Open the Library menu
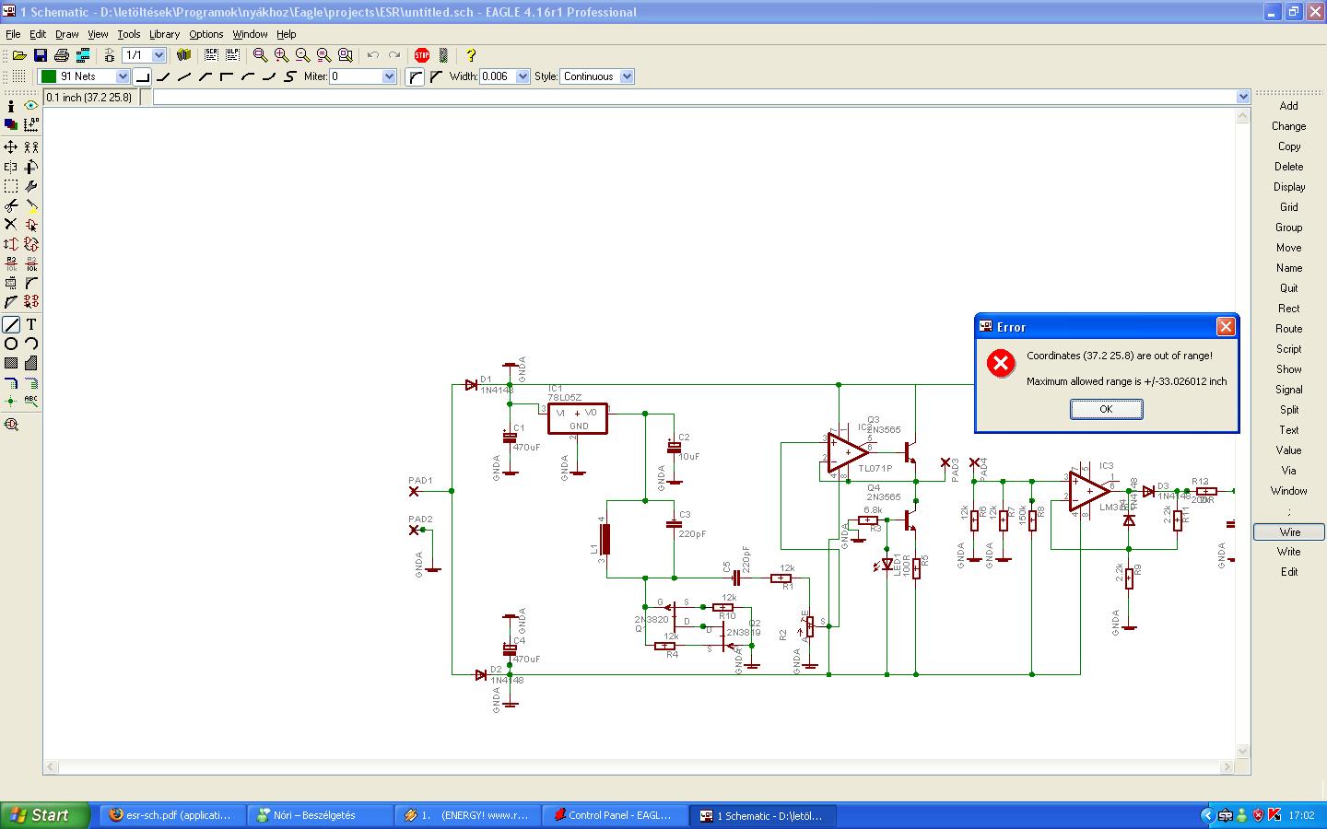This screenshot has width=1327, height=829. click(x=164, y=34)
